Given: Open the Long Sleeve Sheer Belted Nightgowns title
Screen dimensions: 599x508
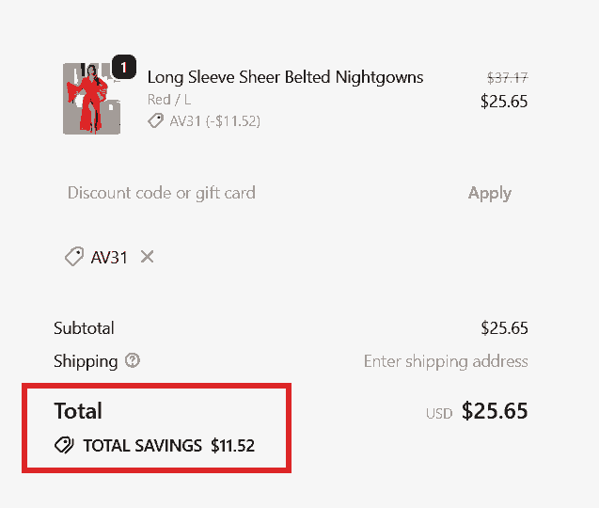Looking at the screenshot, I should click(285, 77).
